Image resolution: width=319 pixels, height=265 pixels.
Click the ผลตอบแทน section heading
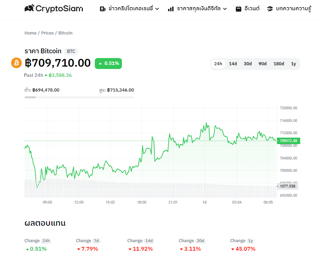pyautogui.click(x=45, y=223)
